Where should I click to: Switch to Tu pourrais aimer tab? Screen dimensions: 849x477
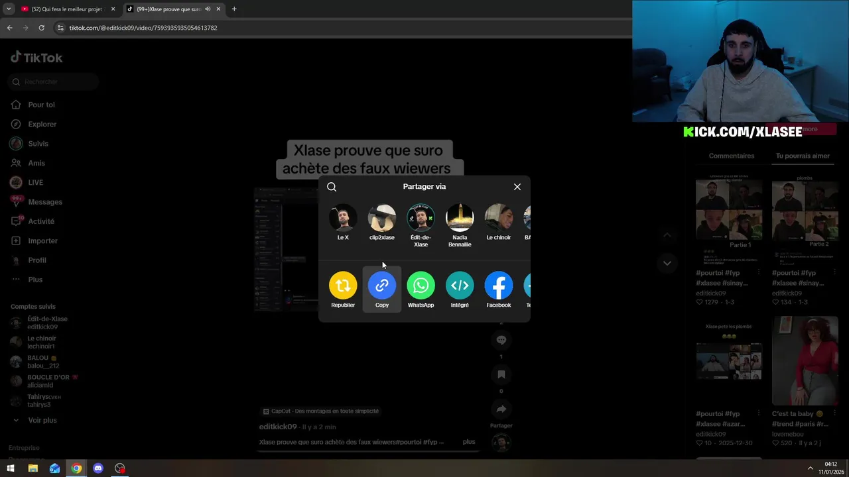click(803, 156)
